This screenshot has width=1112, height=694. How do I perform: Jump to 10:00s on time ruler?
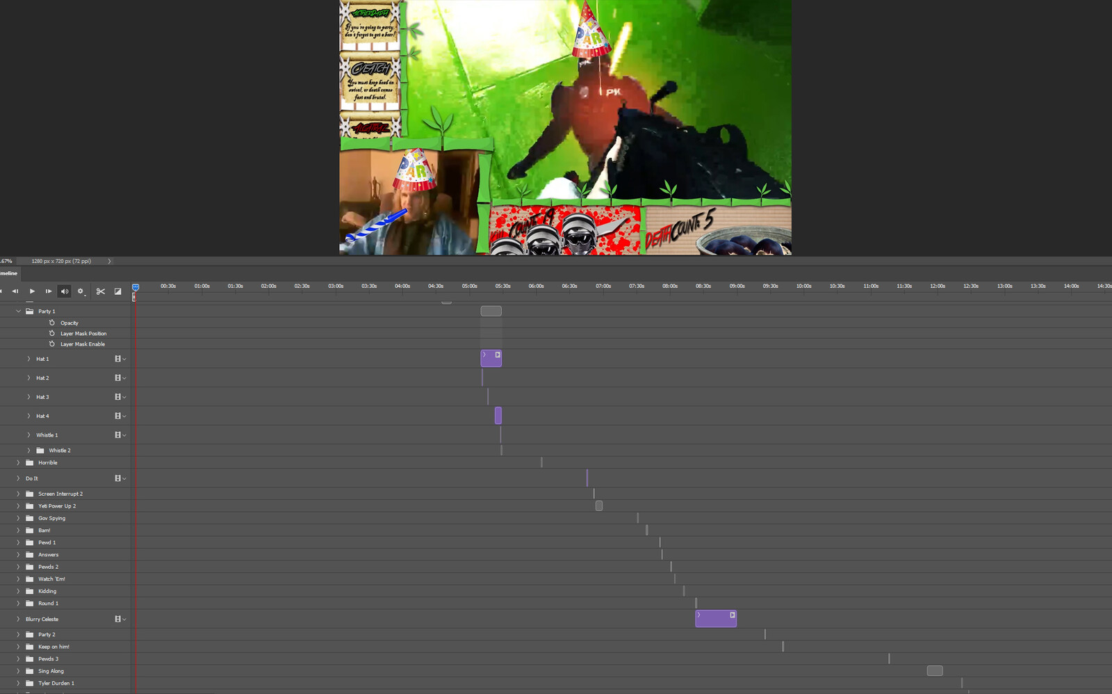[x=804, y=286]
